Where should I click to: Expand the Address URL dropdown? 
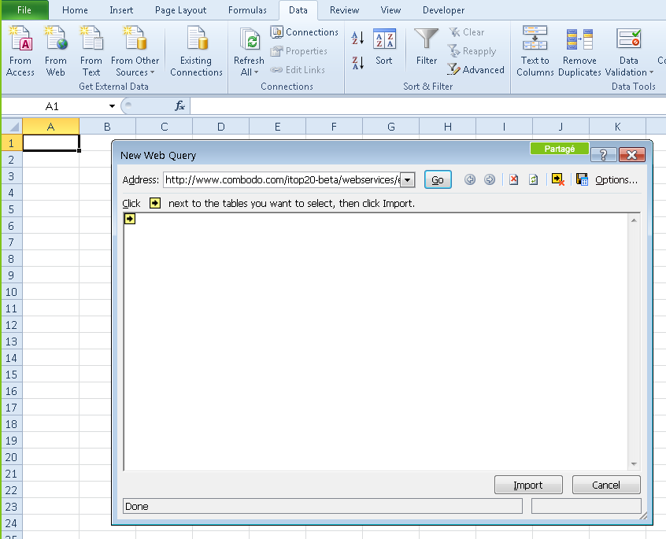pyautogui.click(x=407, y=180)
